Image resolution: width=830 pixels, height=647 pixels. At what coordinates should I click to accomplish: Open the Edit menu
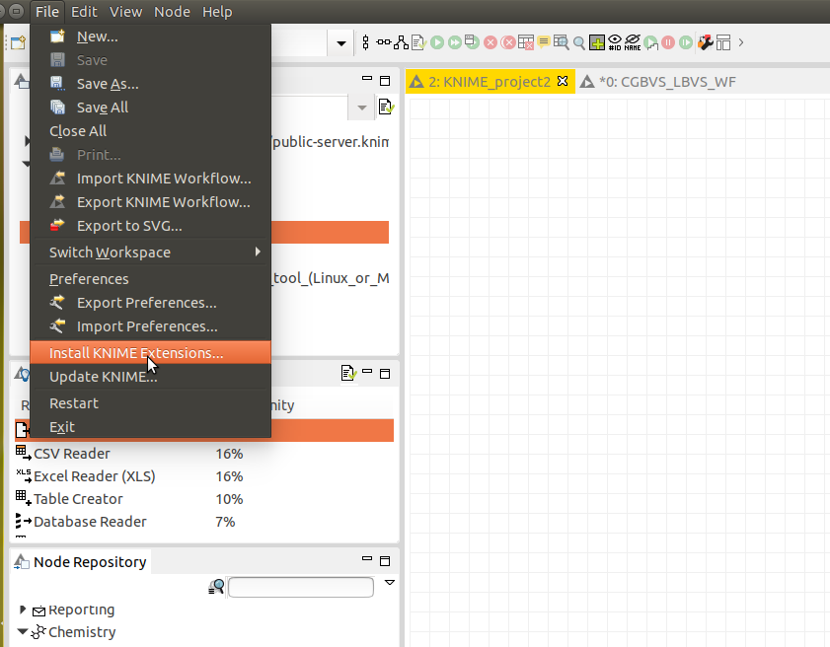(84, 12)
